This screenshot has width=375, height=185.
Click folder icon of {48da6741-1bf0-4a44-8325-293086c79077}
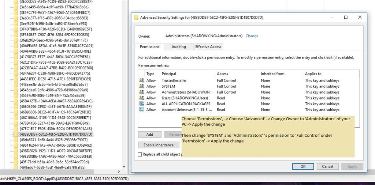(x=16, y=140)
